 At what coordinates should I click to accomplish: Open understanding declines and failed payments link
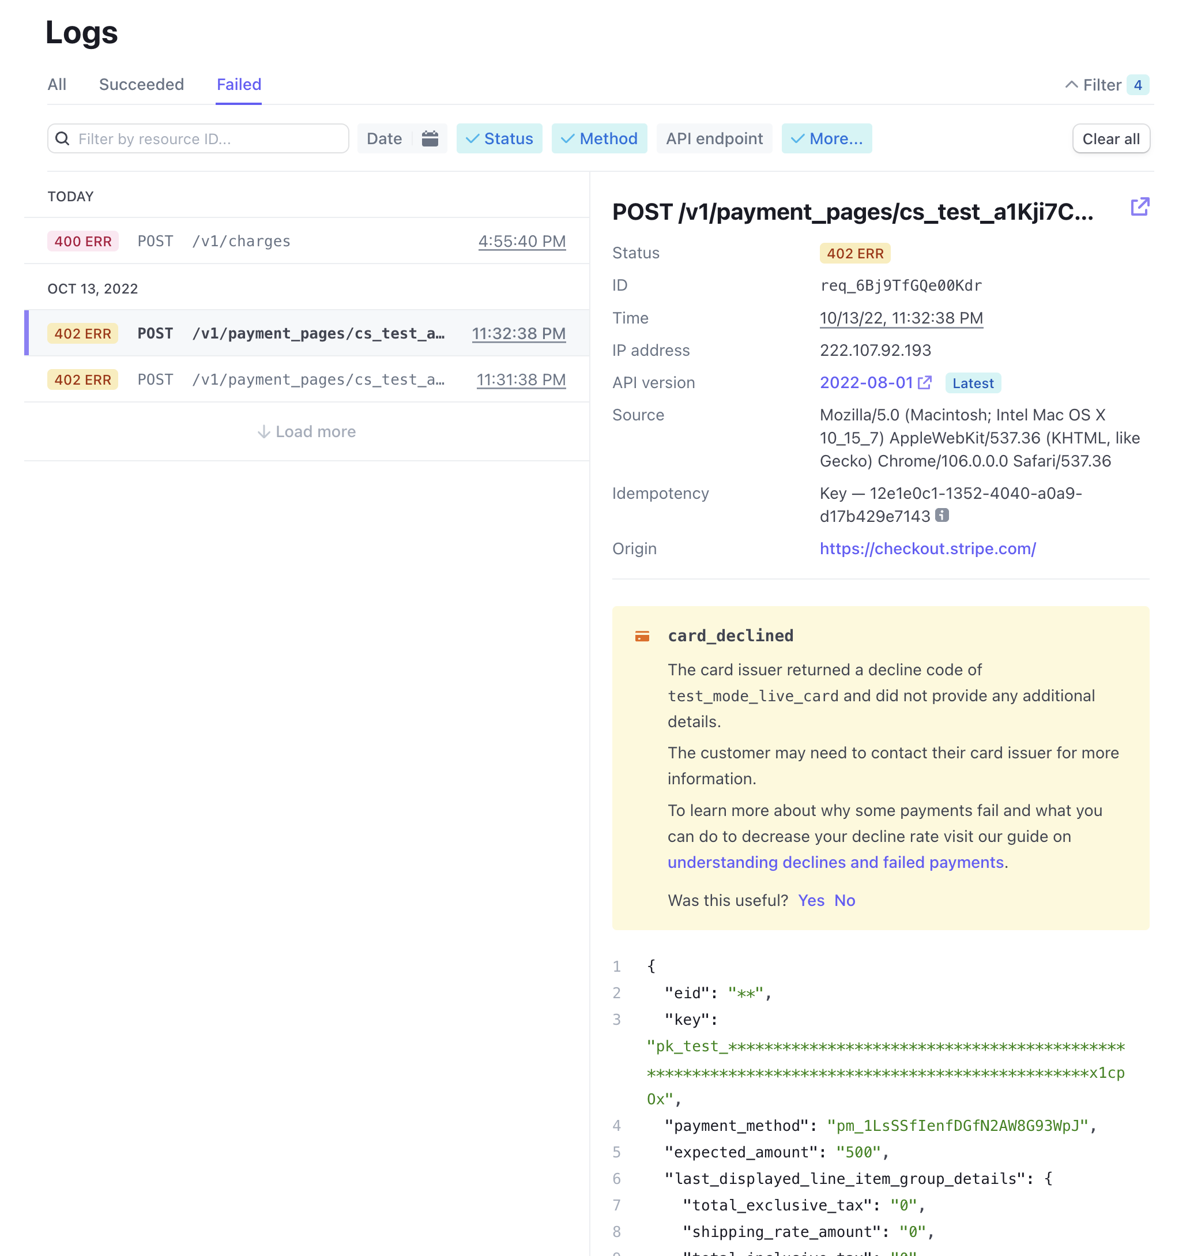pos(835,862)
